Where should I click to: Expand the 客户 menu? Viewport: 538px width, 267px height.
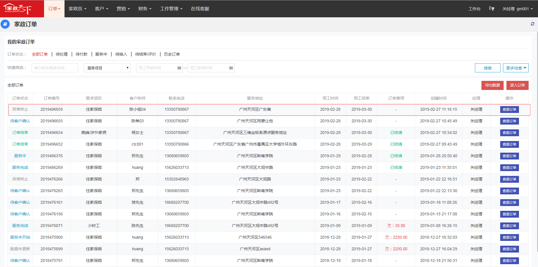coord(101,9)
